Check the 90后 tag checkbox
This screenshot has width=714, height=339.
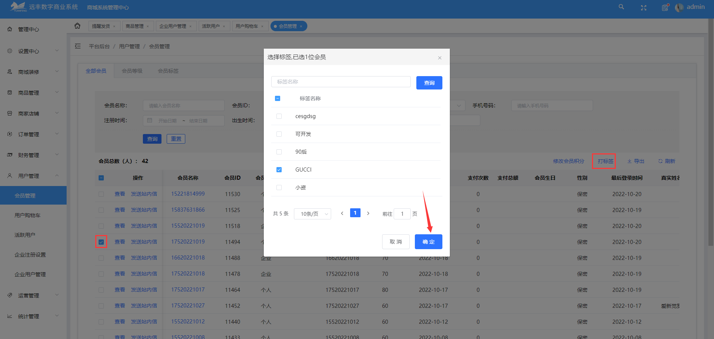279,152
